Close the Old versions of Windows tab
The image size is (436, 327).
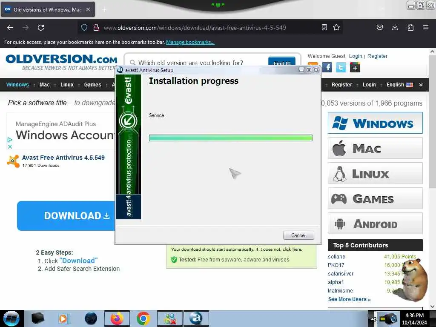88,9
